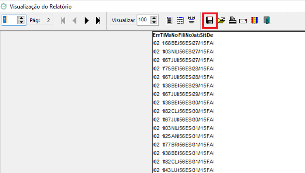Open a report file with the folder icon
This screenshot has height=173, width=305.
(x=221, y=20)
